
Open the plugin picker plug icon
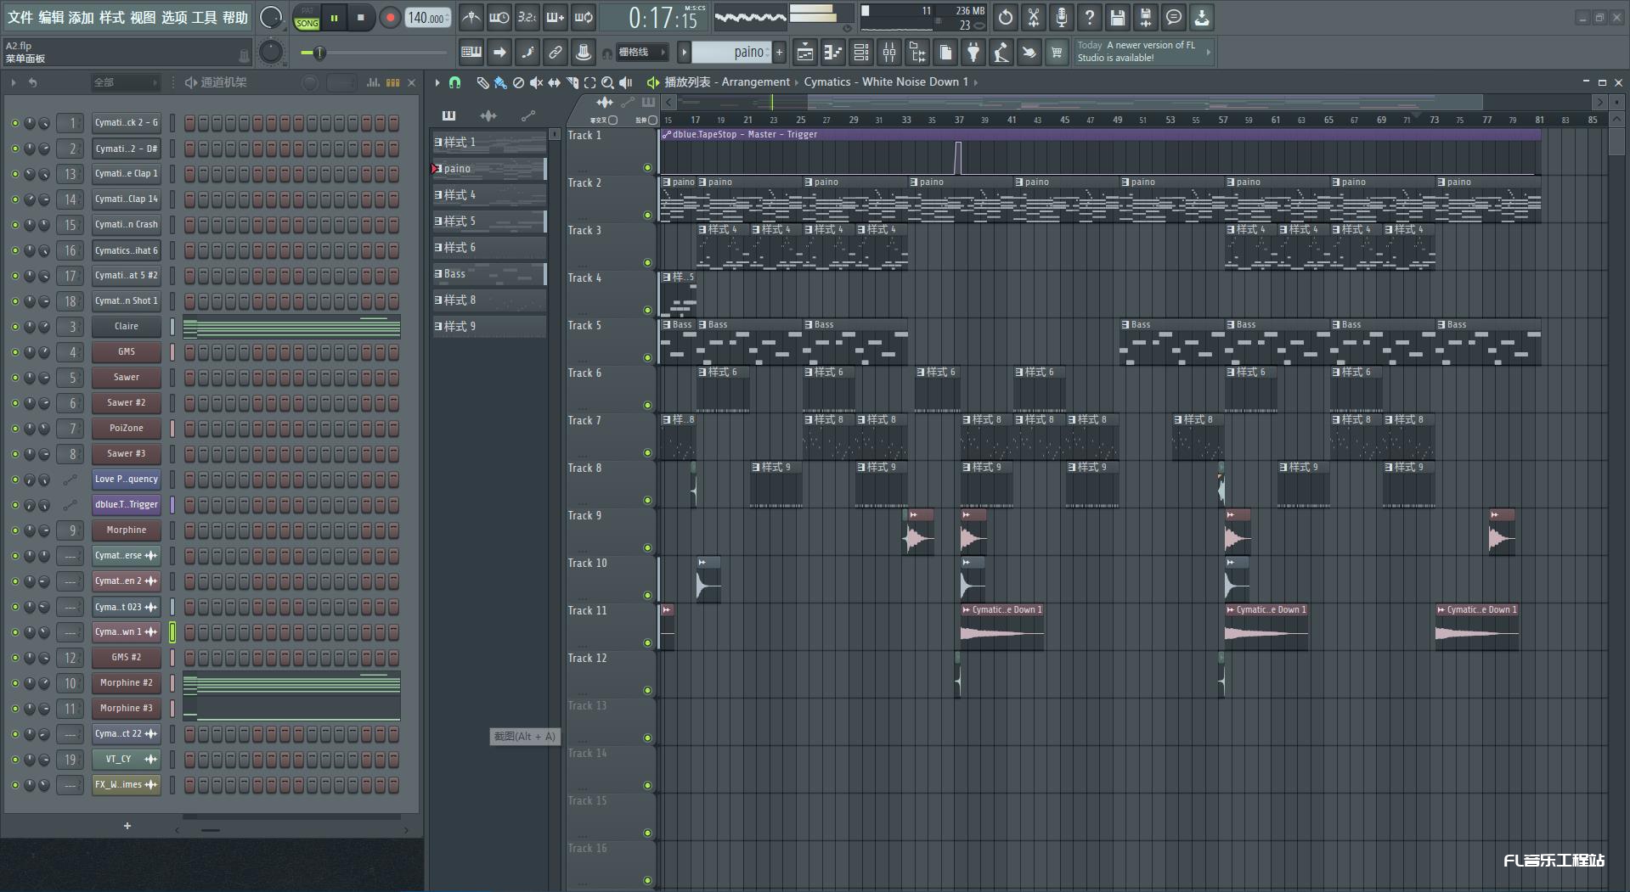click(973, 53)
